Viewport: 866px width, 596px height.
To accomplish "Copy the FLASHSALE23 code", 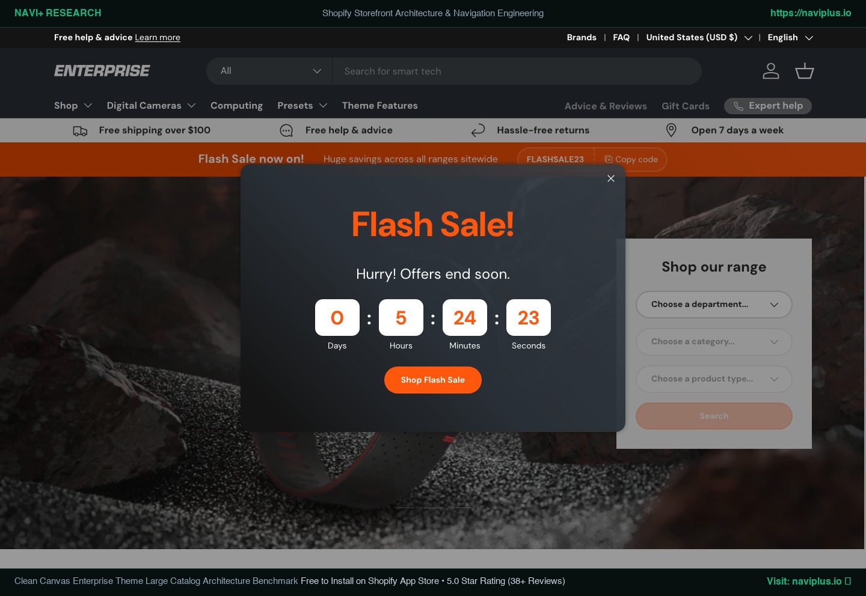I will pos(631,159).
